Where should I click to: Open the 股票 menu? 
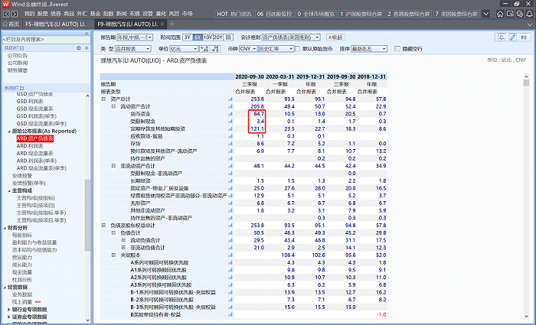[x=43, y=14]
